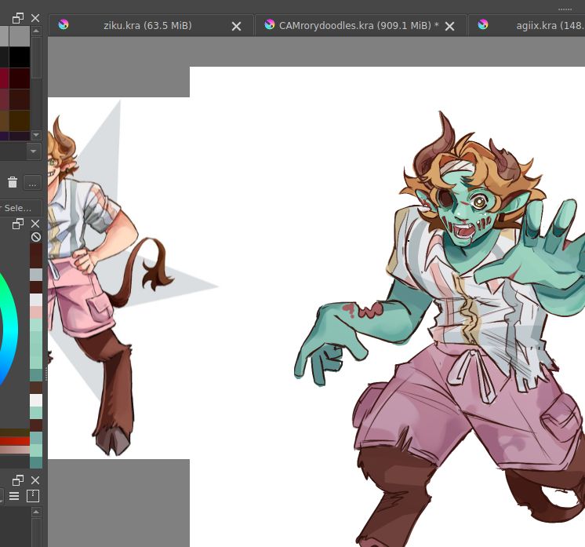
Task: Float the color selector docker
Action: (x=18, y=224)
